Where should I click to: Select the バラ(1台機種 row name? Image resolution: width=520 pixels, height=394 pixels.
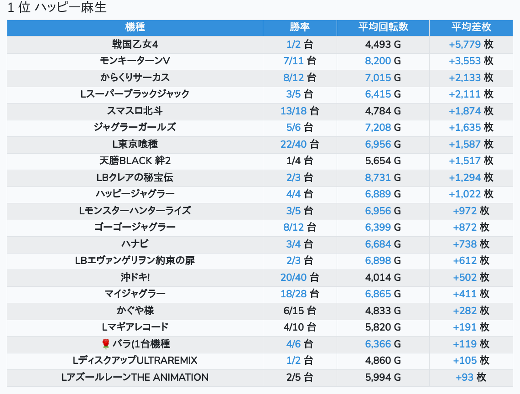pos(141,344)
